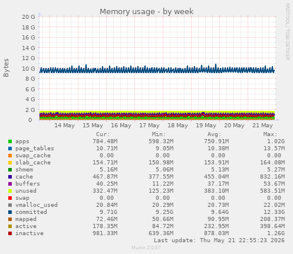This screenshot has height=254, width=293.
Task: Click the 'Bytes' y-axis label
Action: (6, 68)
